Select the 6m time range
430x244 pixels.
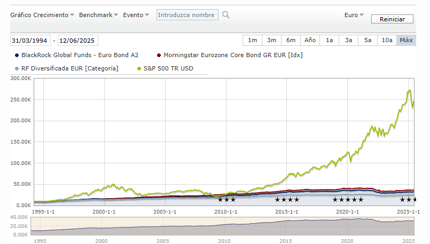coord(291,40)
